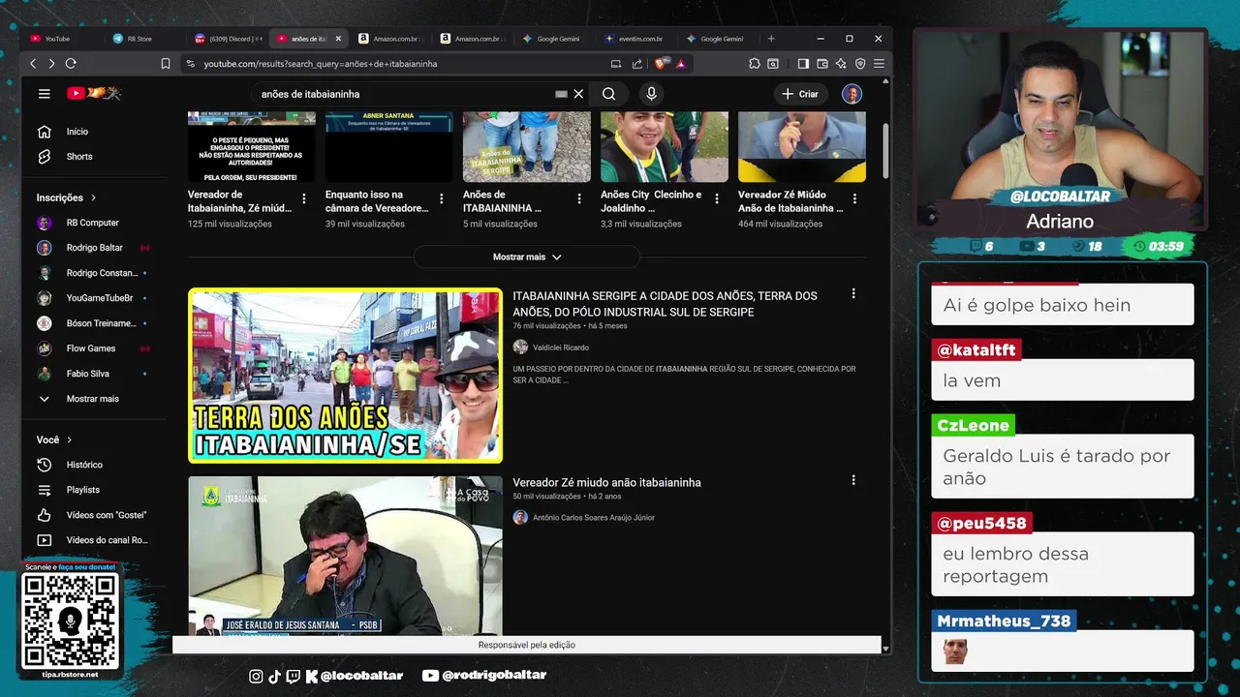
Task: Open Shorts in the sidebar
Action: point(93,157)
